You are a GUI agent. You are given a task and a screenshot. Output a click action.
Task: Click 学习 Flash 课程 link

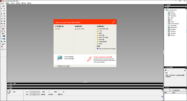(x=69, y=59)
